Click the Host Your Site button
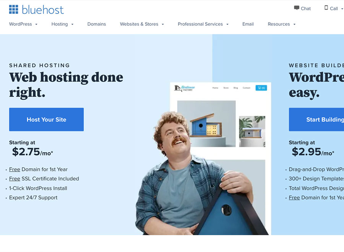 tap(46, 119)
